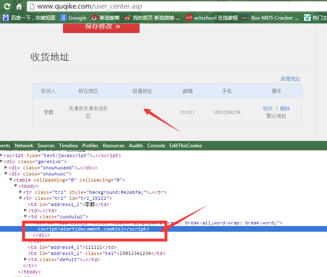Select the td id="address4_1" element row
Screen dimensions: 327x277
point(72,247)
